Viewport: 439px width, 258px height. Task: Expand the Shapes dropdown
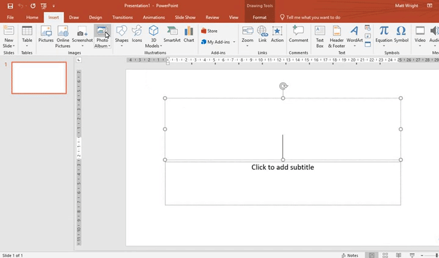(x=121, y=46)
